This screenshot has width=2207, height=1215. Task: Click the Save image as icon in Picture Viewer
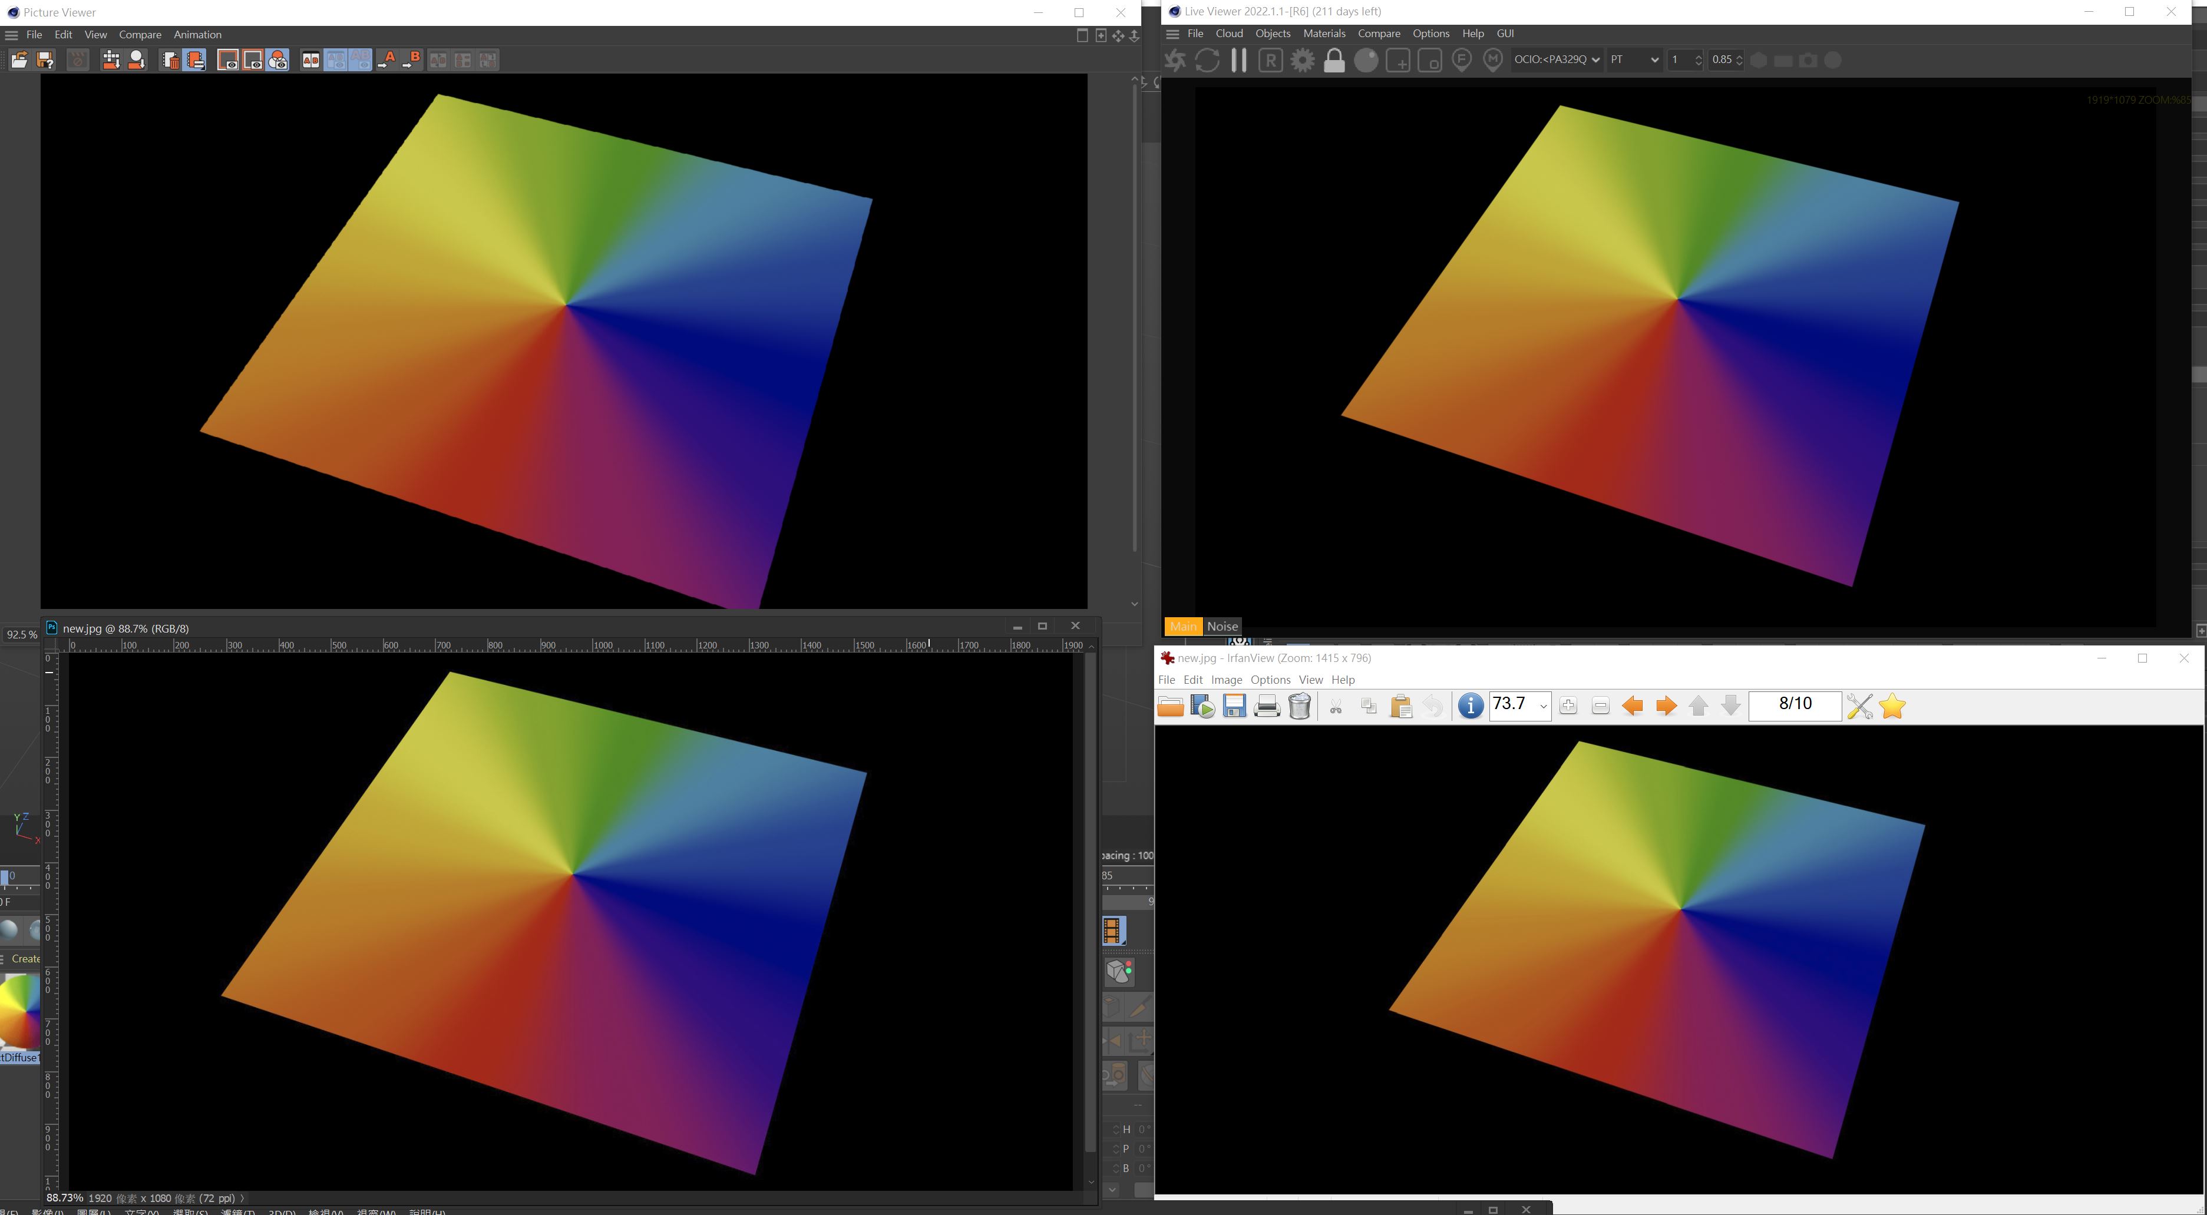point(45,60)
